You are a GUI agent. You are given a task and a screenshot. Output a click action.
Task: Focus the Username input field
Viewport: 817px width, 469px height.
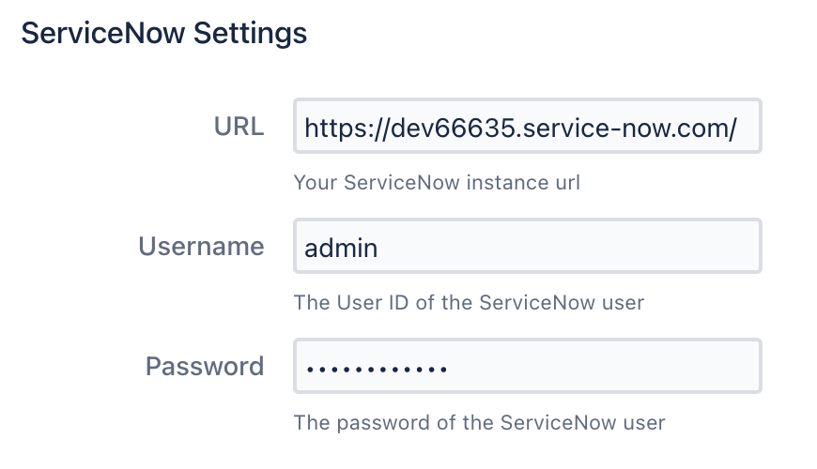(527, 246)
